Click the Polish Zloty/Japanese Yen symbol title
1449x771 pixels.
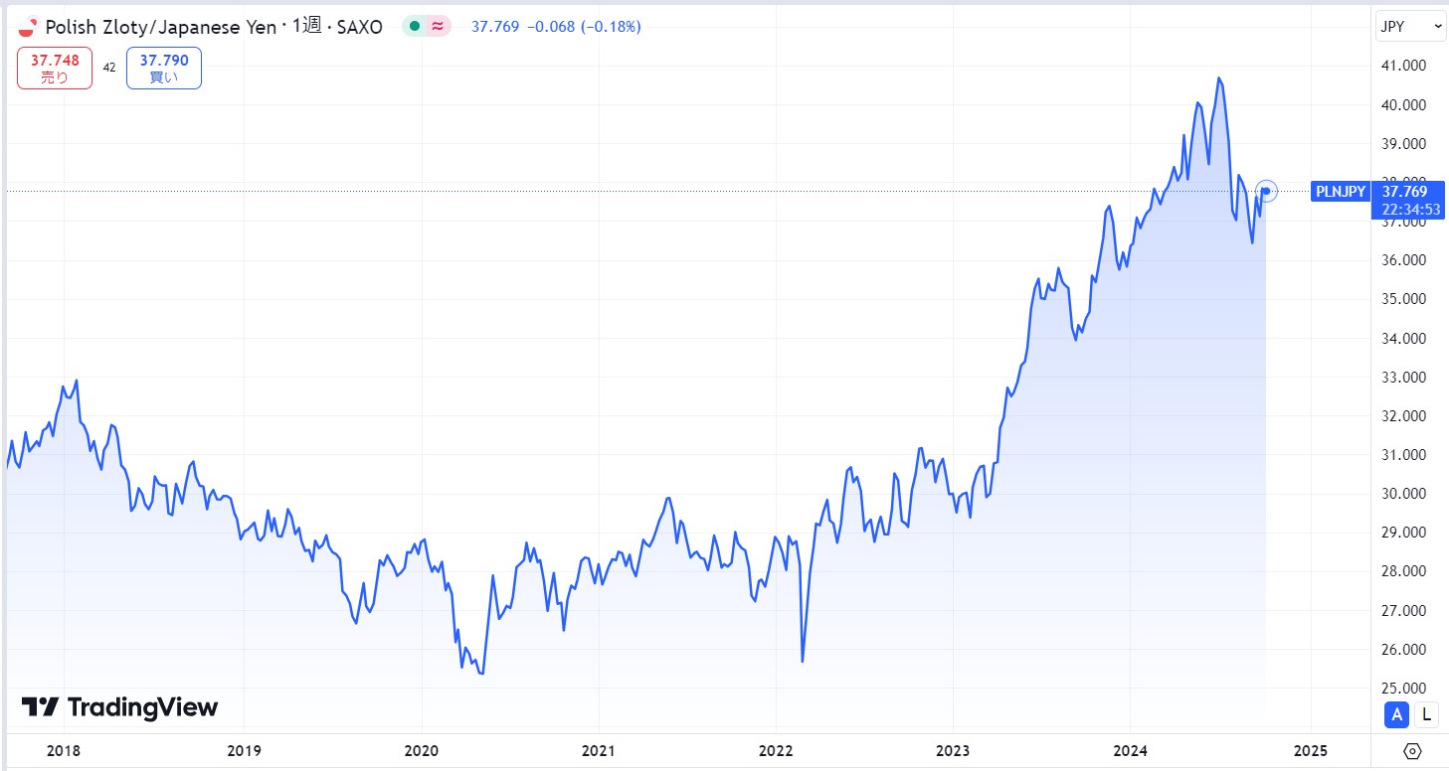click(x=160, y=27)
